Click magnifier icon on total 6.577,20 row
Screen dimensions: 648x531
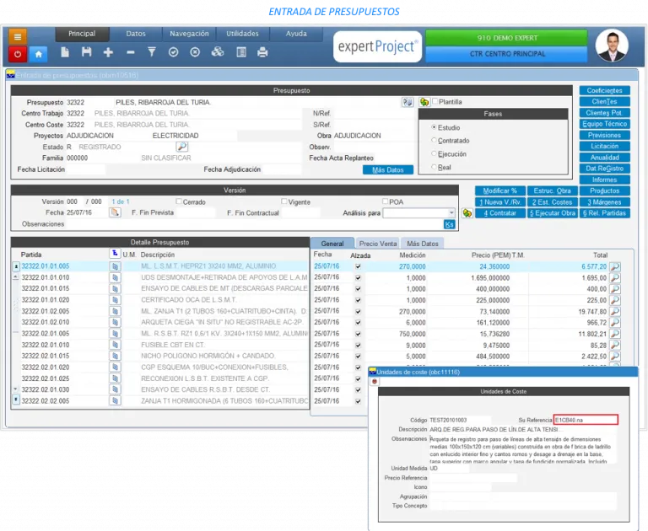615,266
